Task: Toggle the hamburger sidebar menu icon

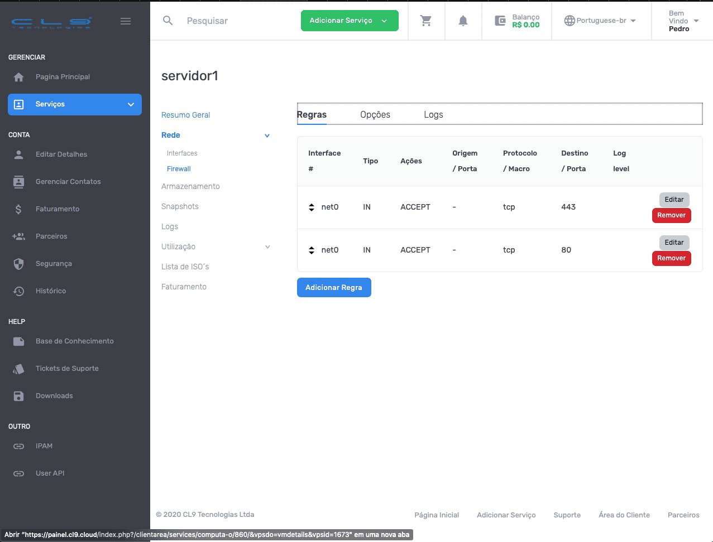Action: click(x=126, y=21)
